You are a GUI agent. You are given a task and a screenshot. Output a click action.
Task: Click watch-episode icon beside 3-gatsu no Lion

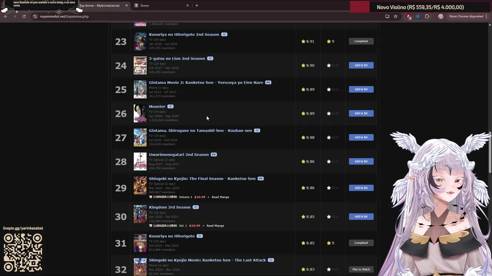click(210, 59)
